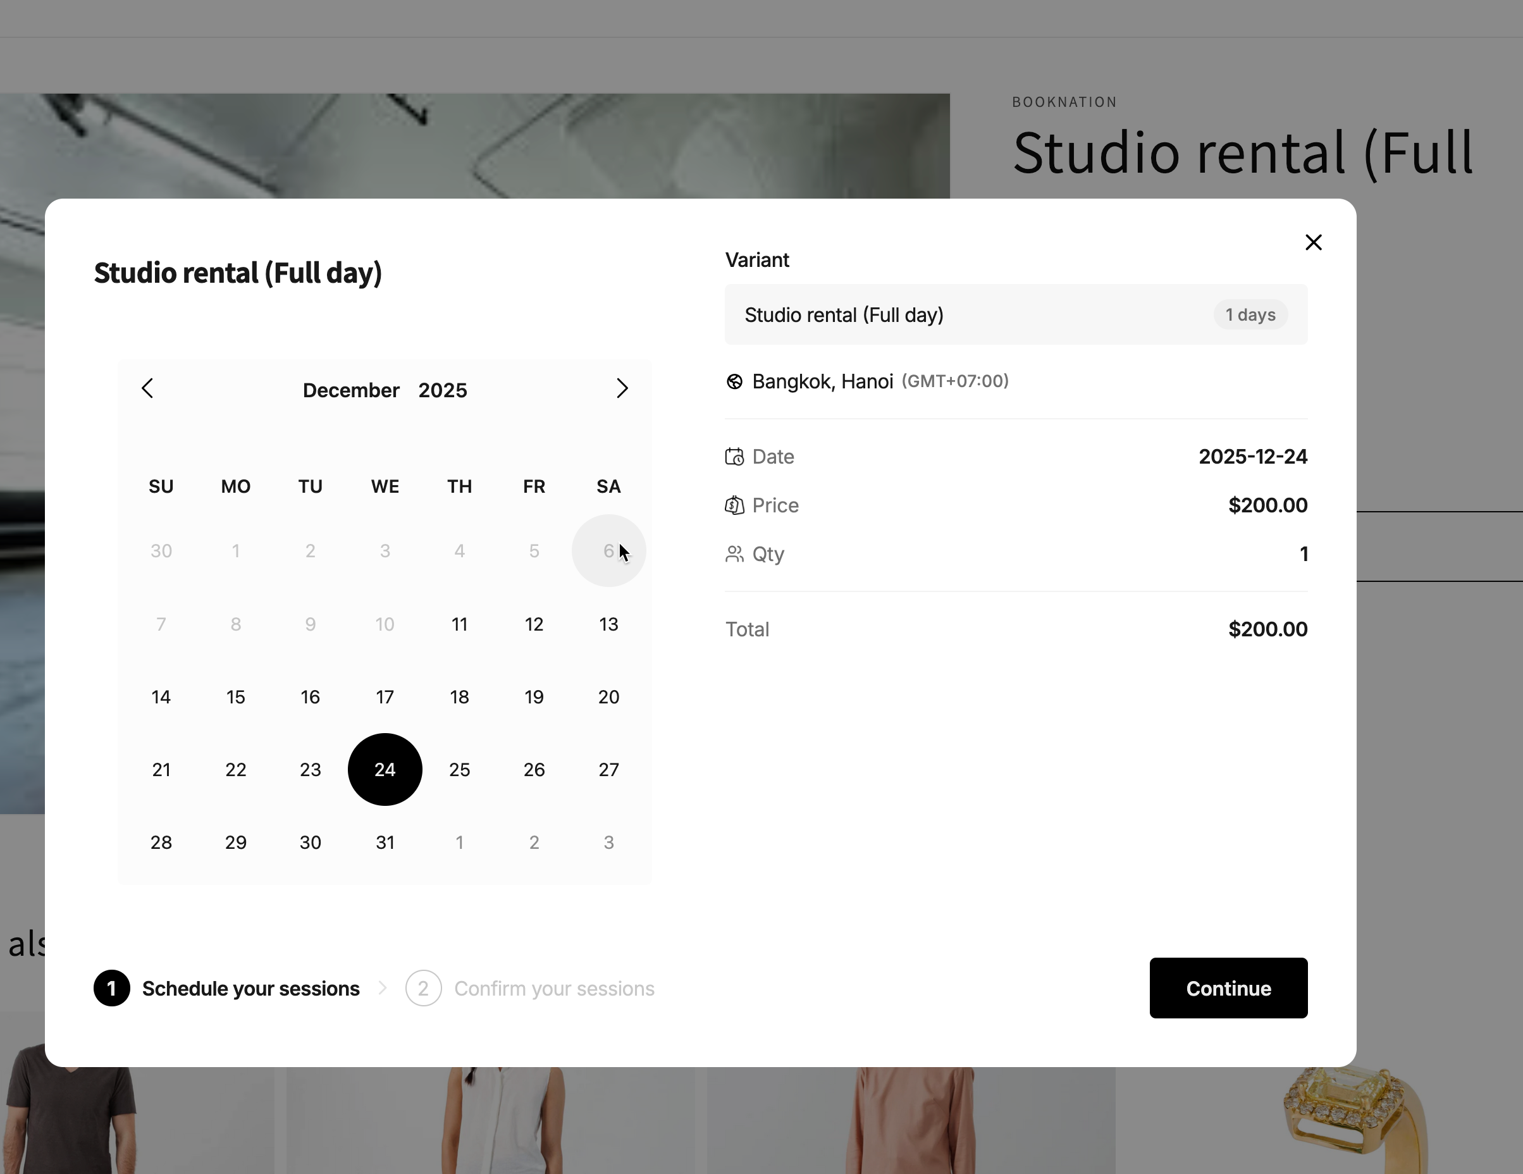Select the currently highlighted date 24
The image size is (1523, 1174).
pos(385,769)
